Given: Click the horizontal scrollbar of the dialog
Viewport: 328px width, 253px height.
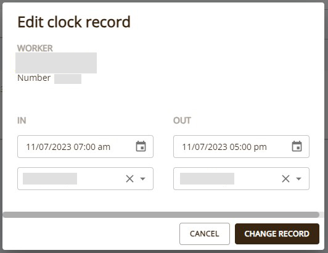Looking at the screenshot, I should tap(161, 215).
